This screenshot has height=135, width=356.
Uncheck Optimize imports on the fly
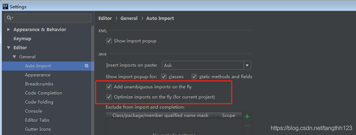pyautogui.click(x=109, y=97)
